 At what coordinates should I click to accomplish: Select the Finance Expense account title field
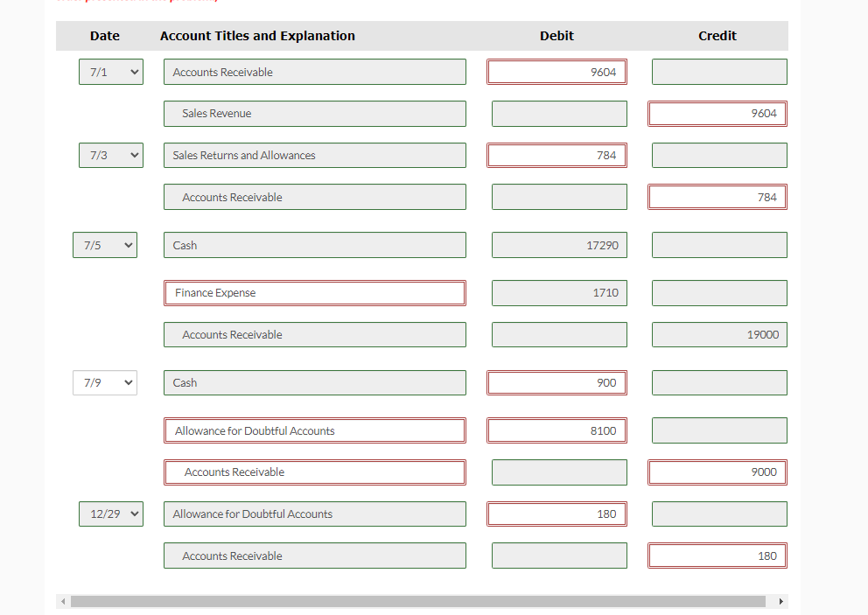point(315,293)
